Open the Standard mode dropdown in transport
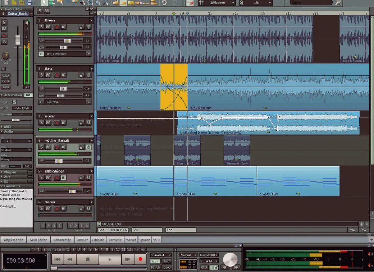This screenshot has height=272, width=374. pos(170,255)
